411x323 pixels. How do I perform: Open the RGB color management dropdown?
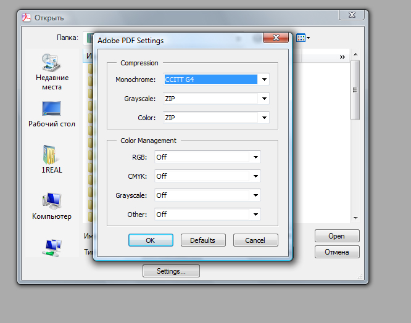point(207,157)
